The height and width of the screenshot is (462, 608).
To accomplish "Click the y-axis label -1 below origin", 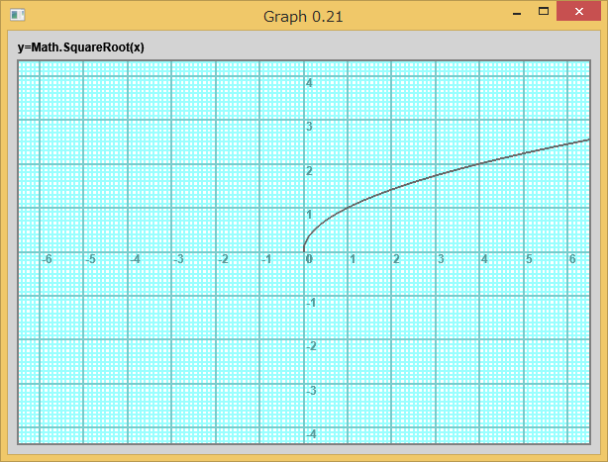I will click(x=311, y=303).
